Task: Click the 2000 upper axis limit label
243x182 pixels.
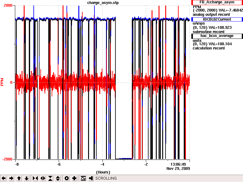Action: (8, 5)
